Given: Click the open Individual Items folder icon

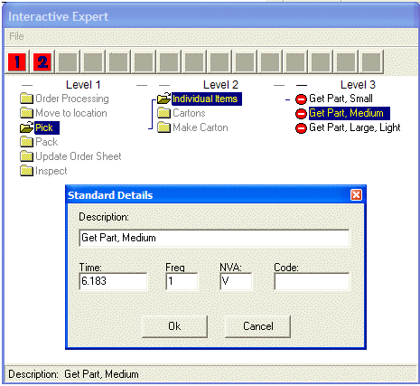Looking at the screenshot, I should click(x=164, y=99).
